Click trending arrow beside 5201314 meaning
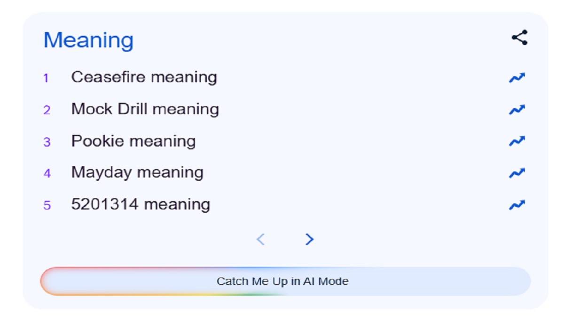This screenshot has width=564, height=317. pos(517,205)
